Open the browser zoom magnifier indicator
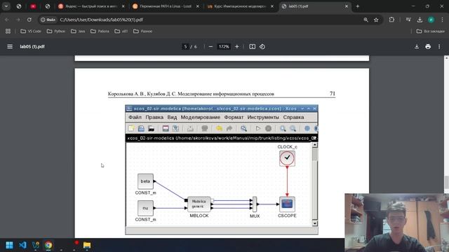The width and height of the screenshot is (449, 252). pyautogui.click(x=366, y=20)
